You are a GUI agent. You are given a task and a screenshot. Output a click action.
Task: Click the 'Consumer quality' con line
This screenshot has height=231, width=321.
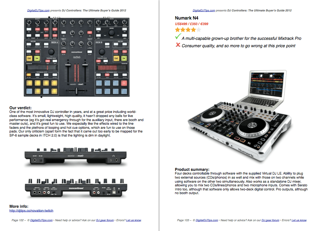pyautogui.click(x=238, y=46)
